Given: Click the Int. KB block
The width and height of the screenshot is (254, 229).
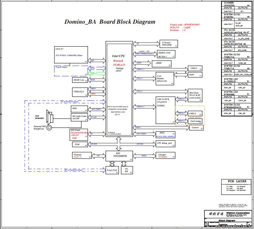Looking at the screenshot, I should pyautogui.click(x=127, y=170).
